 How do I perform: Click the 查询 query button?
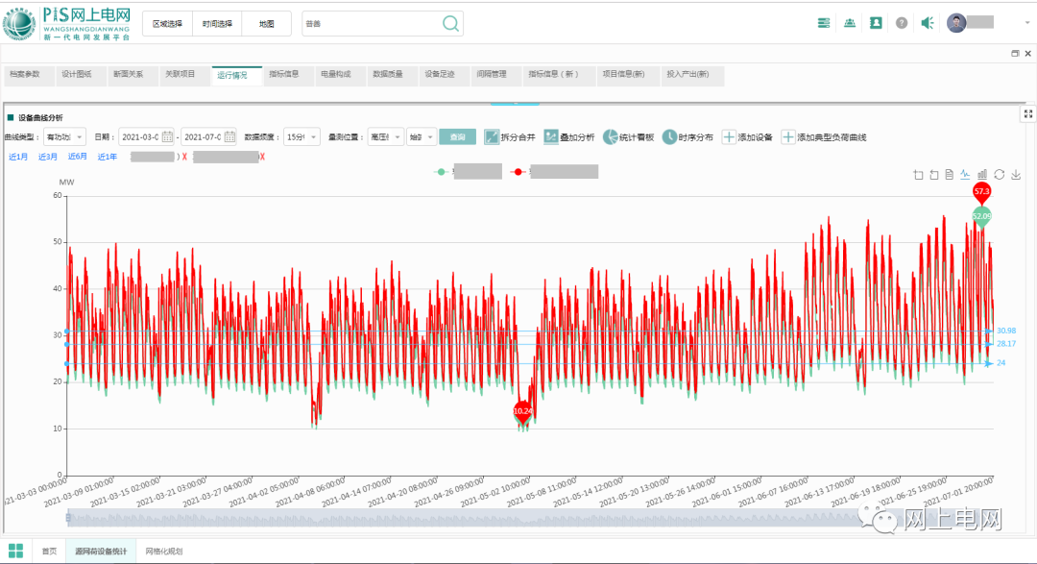click(458, 137)
